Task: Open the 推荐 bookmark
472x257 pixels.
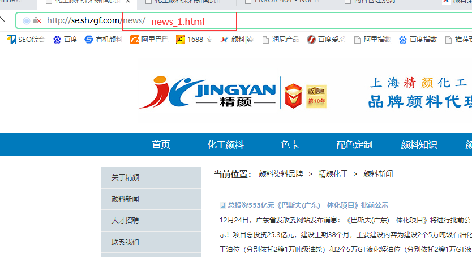Action: [x=459, y=40]
